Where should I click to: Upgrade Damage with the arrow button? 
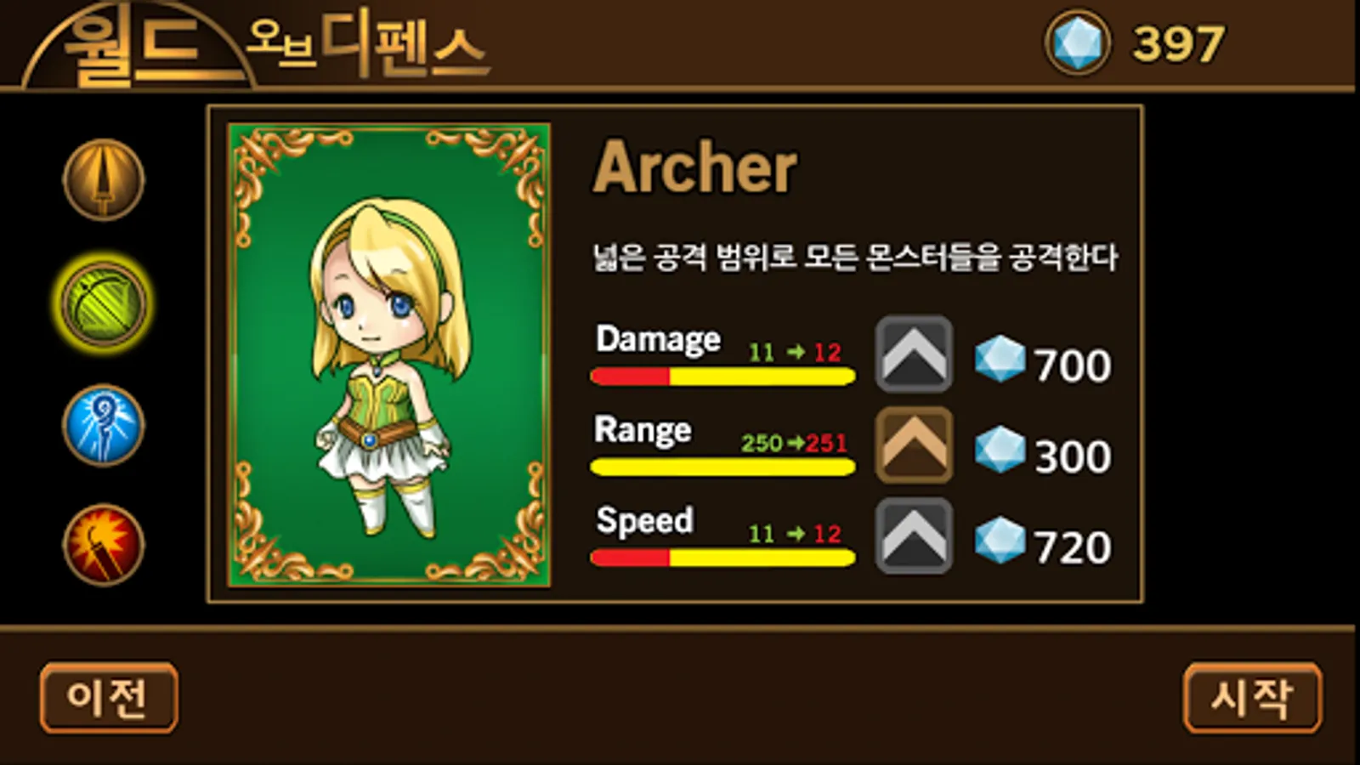click(914, 354)
